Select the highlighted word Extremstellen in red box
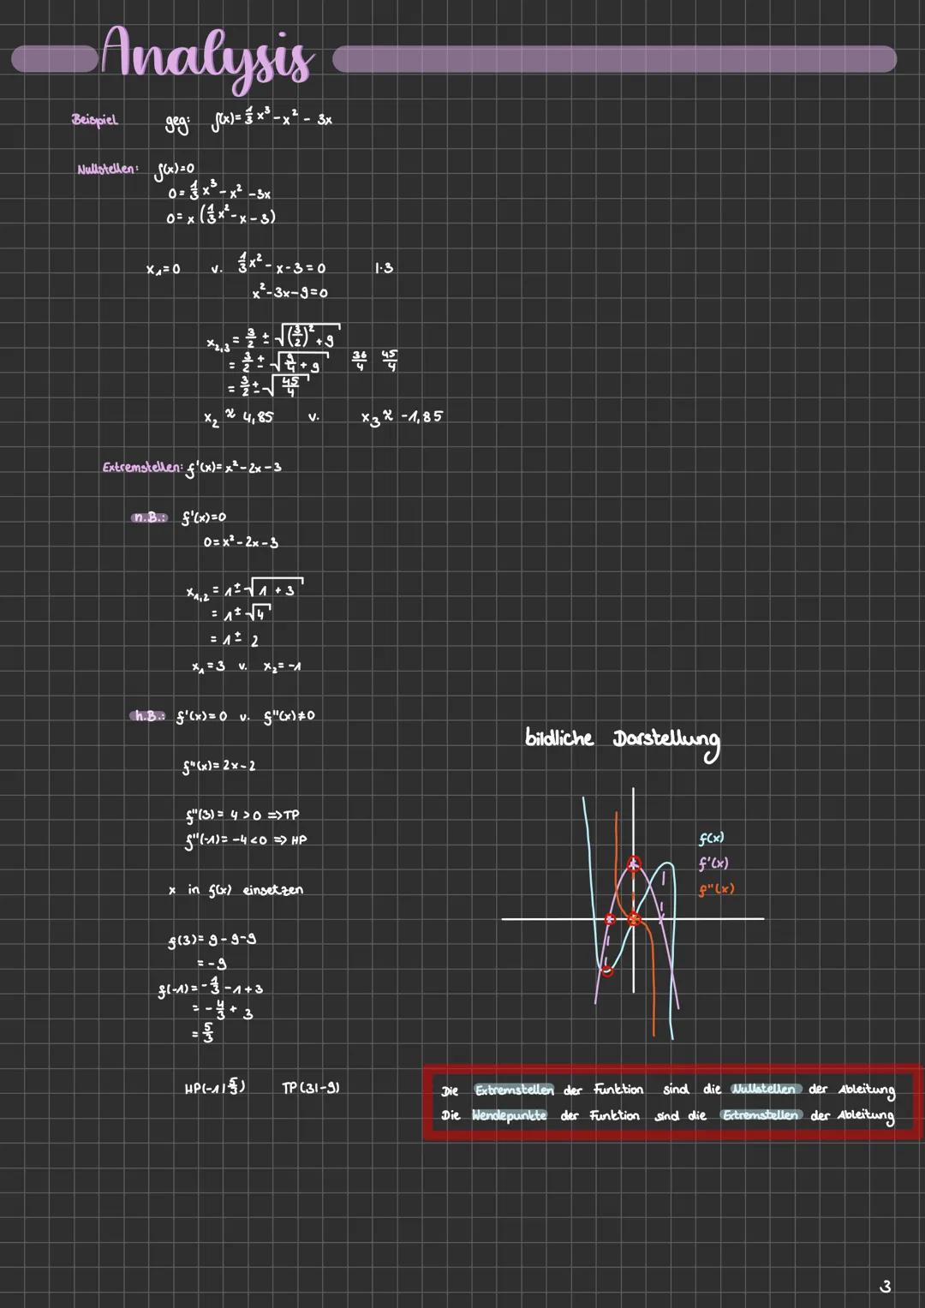 (515, 1090)
